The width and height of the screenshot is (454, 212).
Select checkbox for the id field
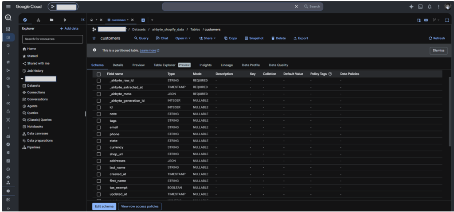(99, 107)
